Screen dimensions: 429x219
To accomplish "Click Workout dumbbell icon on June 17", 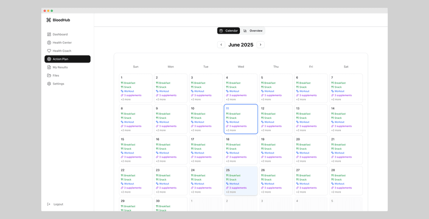I will click(x=192, y=153).
